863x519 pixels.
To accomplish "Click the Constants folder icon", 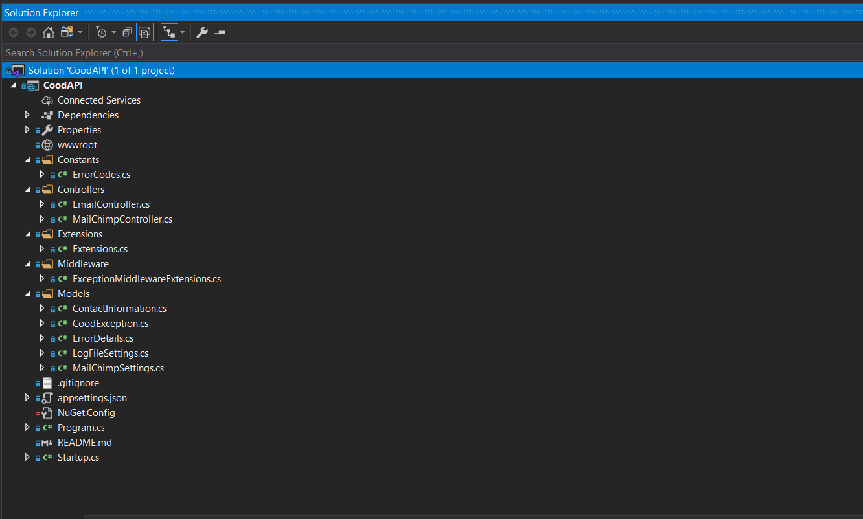I will 47,160.
